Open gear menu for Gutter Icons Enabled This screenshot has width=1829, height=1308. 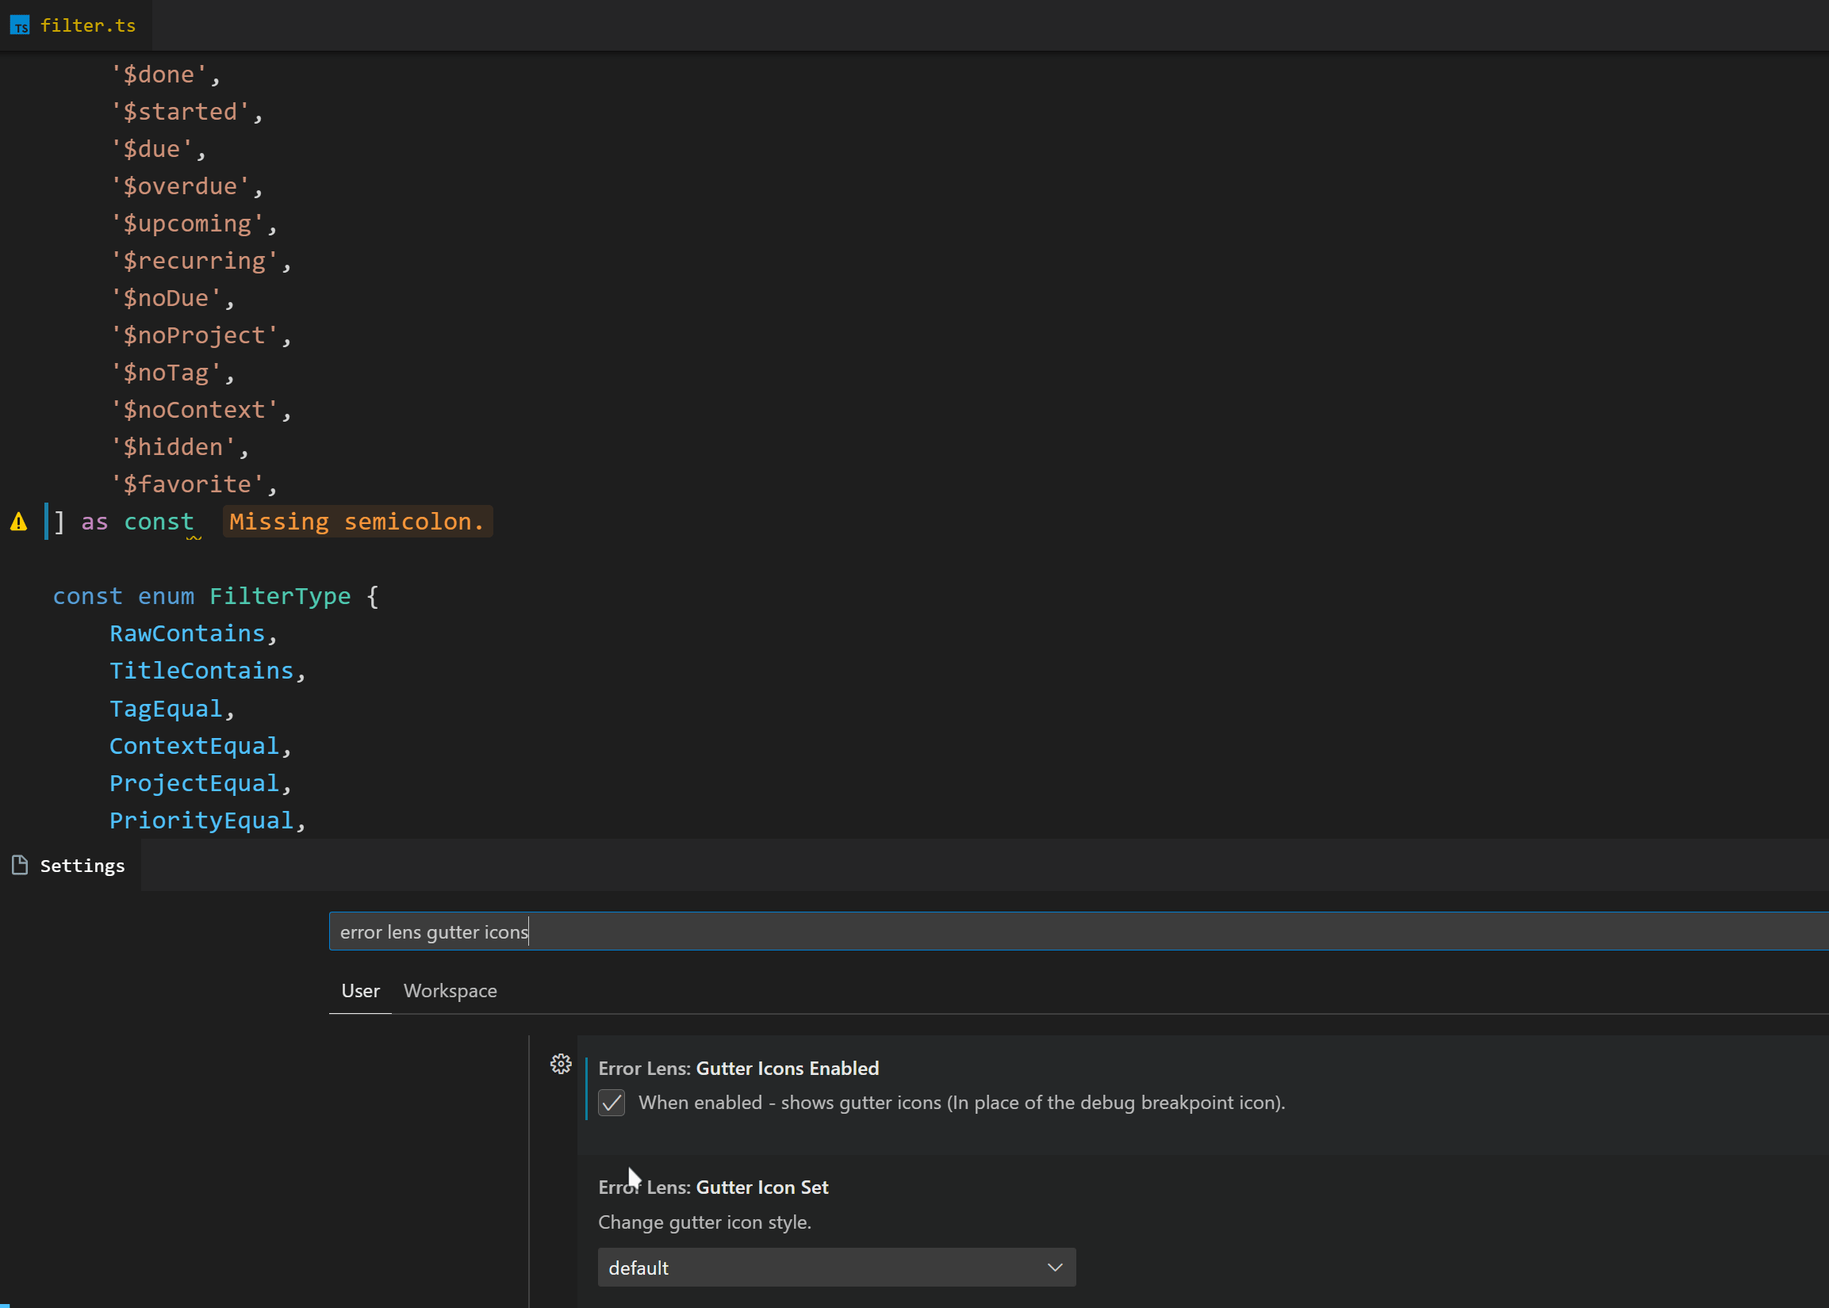coord(561,1064)
